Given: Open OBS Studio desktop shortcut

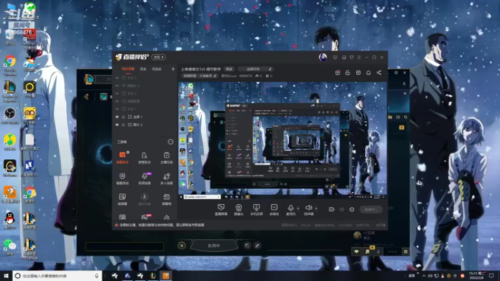Looking at the screenshot, I should click(x=10, y=116).
